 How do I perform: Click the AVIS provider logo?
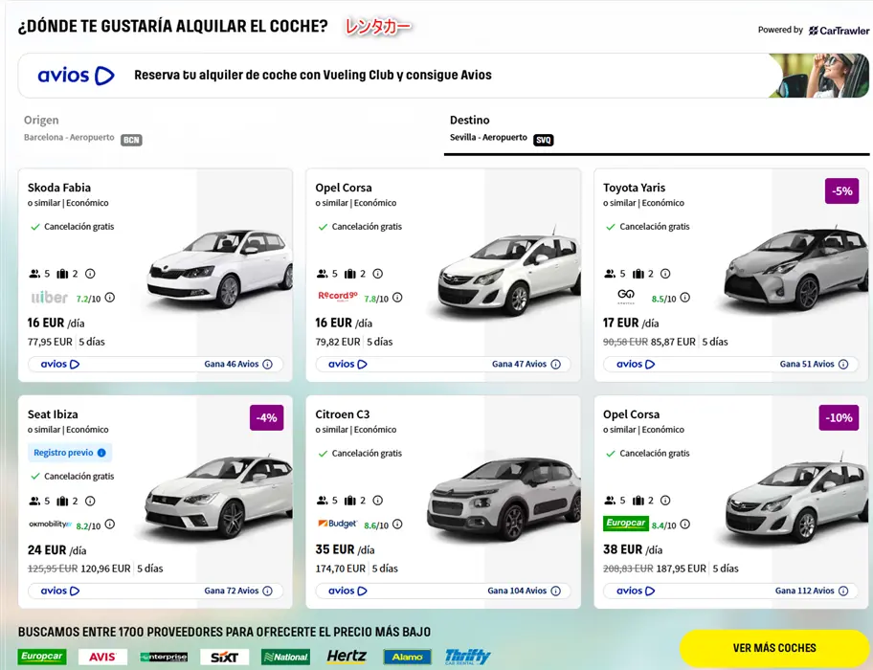click(102, 658)
